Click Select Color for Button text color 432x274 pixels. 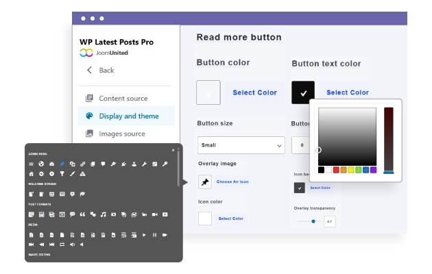(x=348, y=92)
